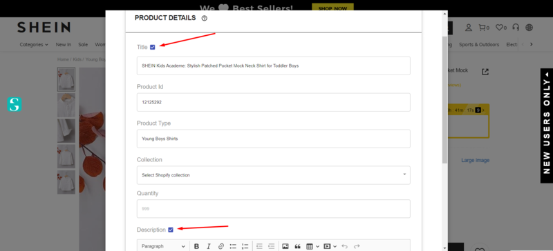Screen dimensions: 553x251
Task: Open Sports & Outdoors category
Action: 479,45
